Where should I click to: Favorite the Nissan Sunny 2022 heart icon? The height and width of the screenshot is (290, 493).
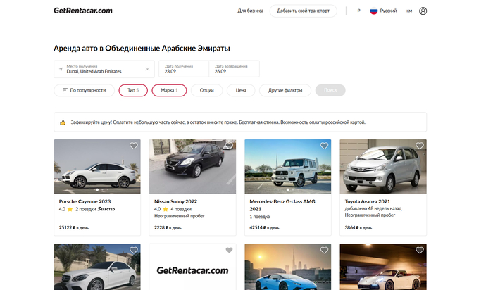coord(229,146)
